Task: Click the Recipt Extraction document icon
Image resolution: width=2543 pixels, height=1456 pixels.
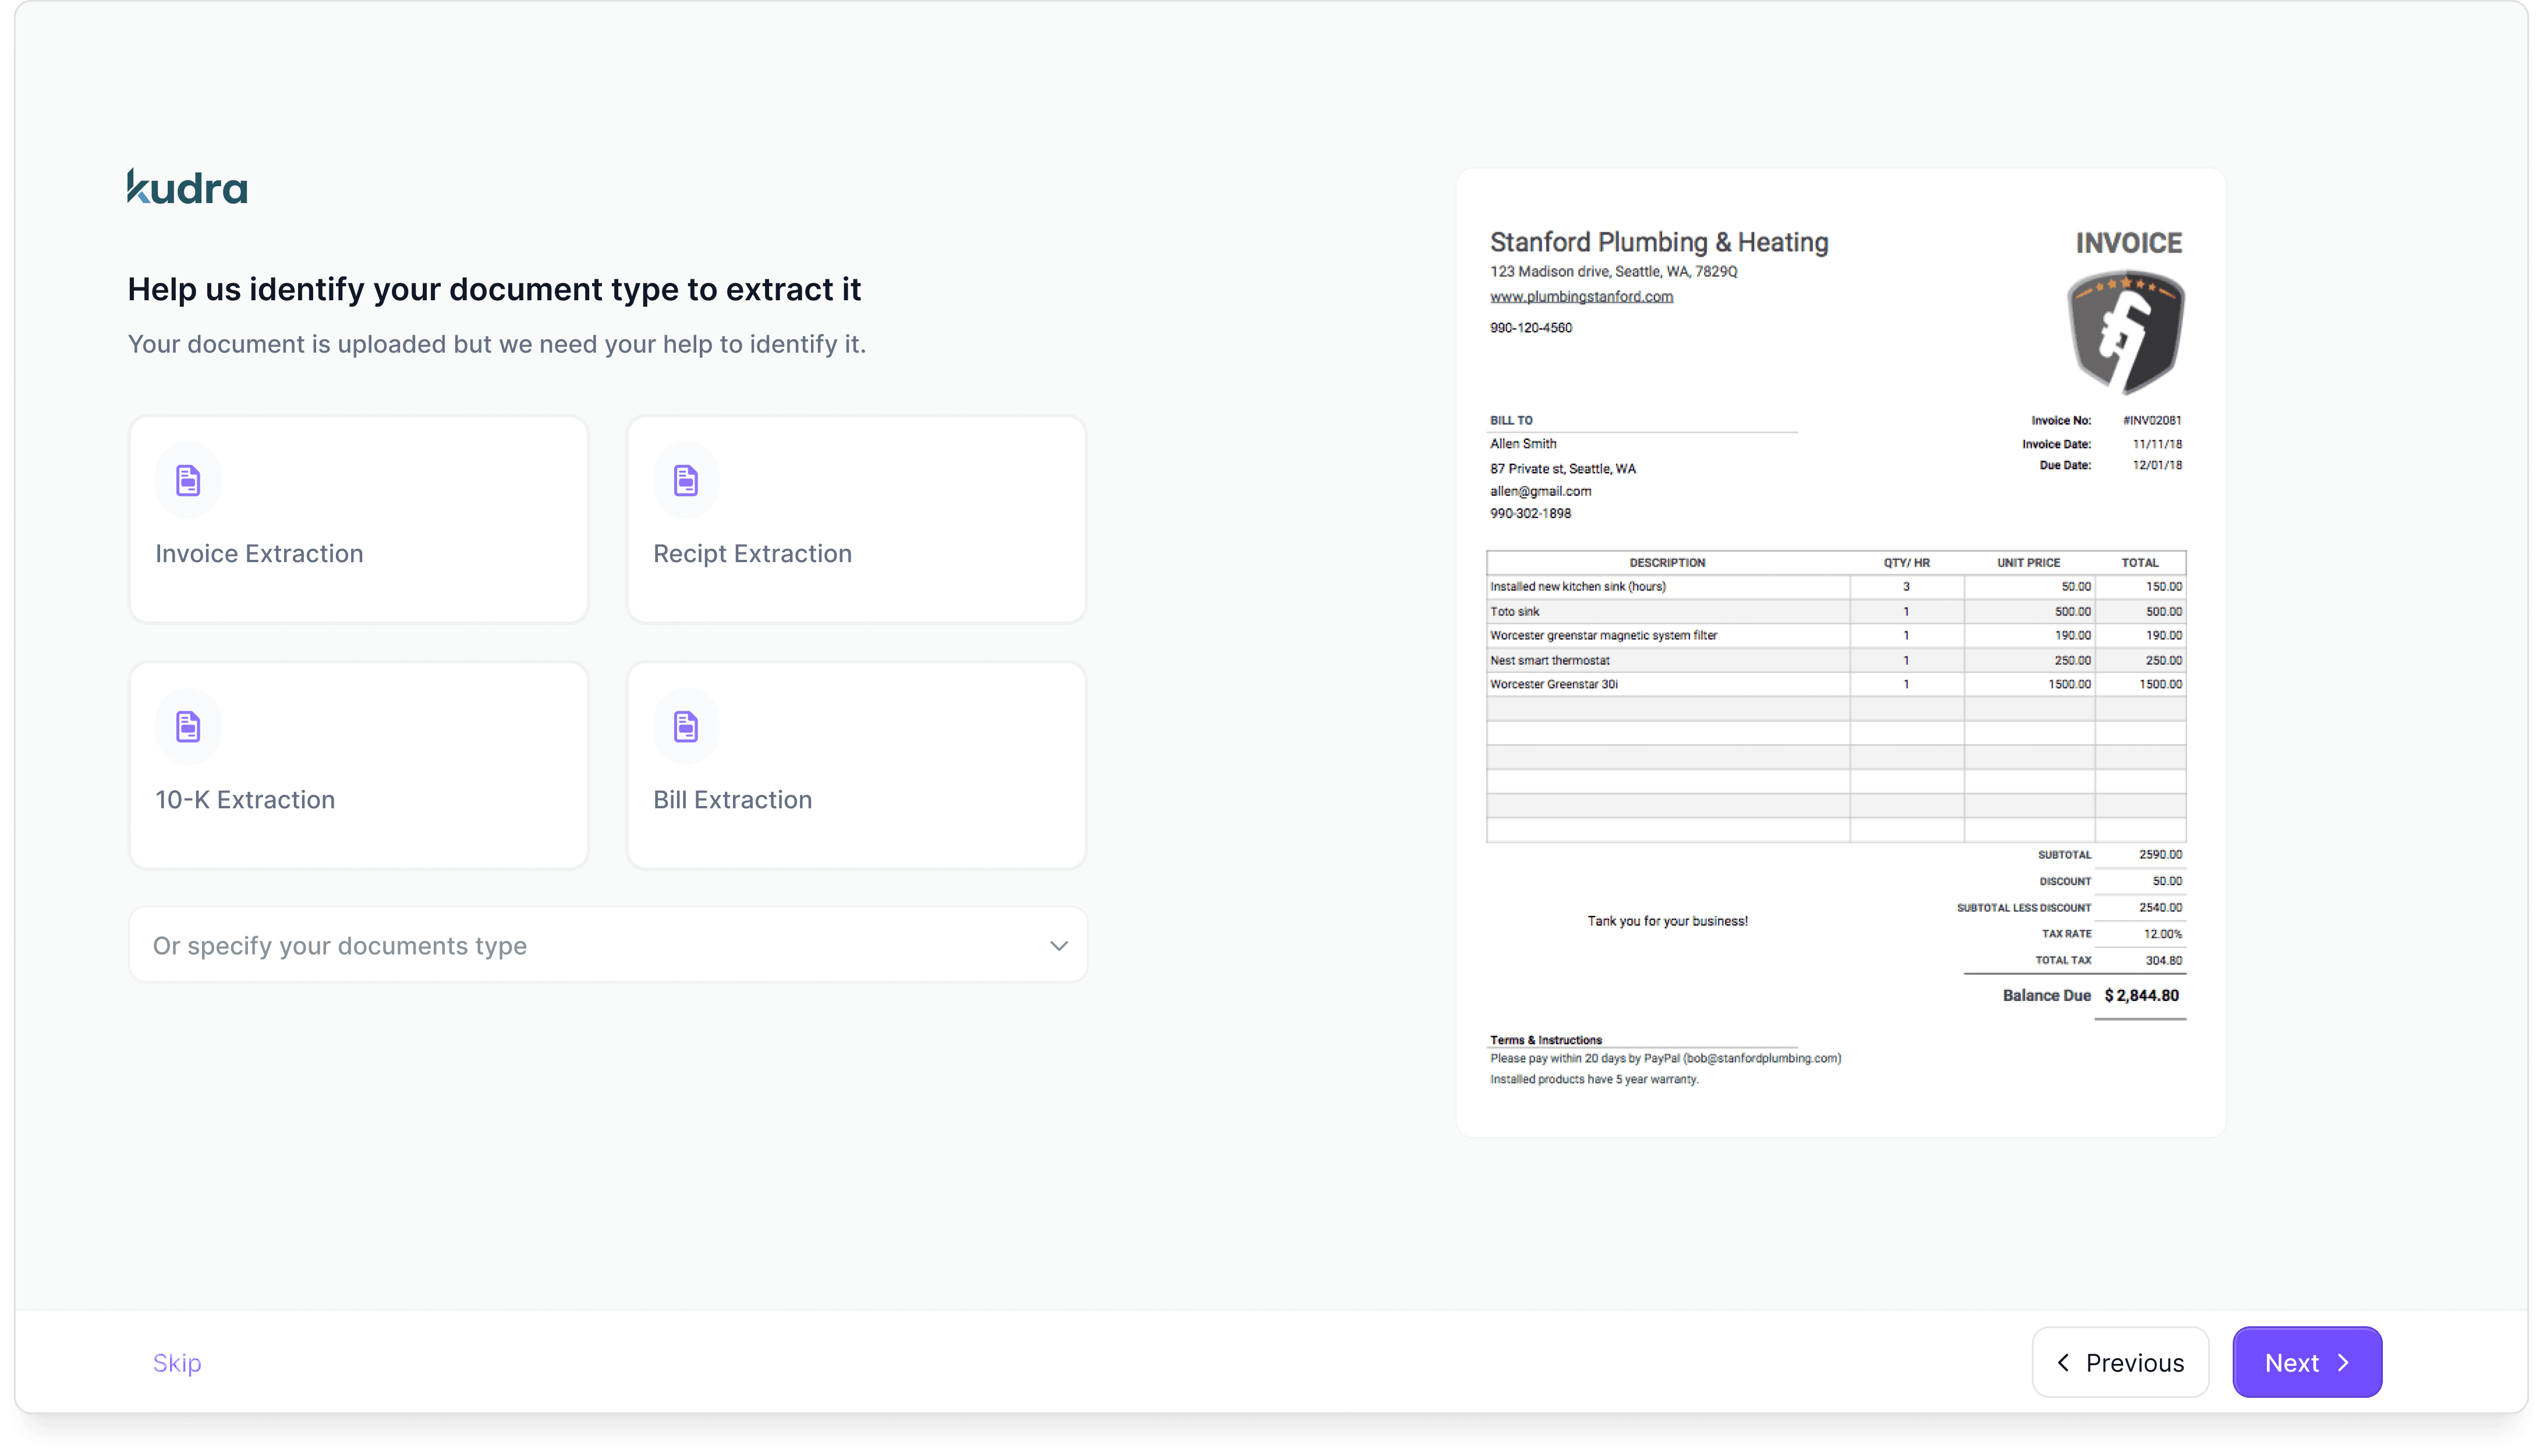Action: click(685, 480)
